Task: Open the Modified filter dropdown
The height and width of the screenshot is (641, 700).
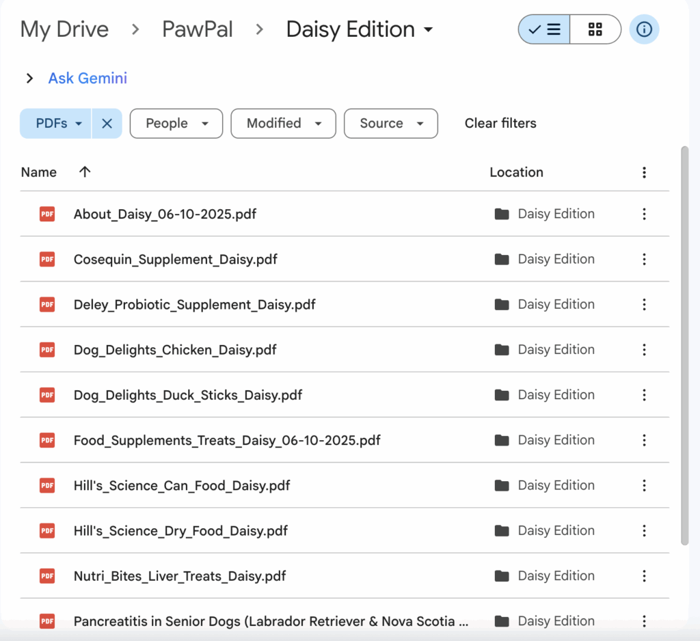Action: tap(283, 124)
